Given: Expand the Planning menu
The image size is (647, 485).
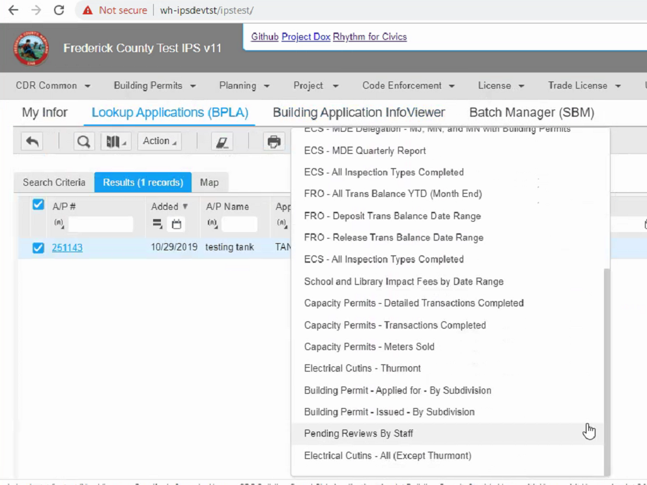Looking at the screenshot, I should [244, 86].
